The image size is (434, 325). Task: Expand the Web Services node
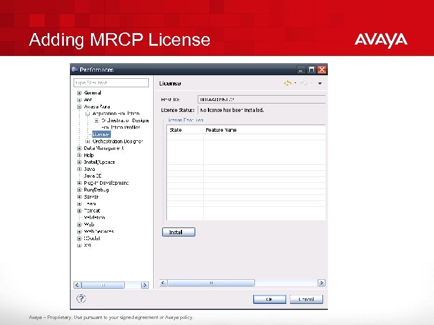pos(79,232)
